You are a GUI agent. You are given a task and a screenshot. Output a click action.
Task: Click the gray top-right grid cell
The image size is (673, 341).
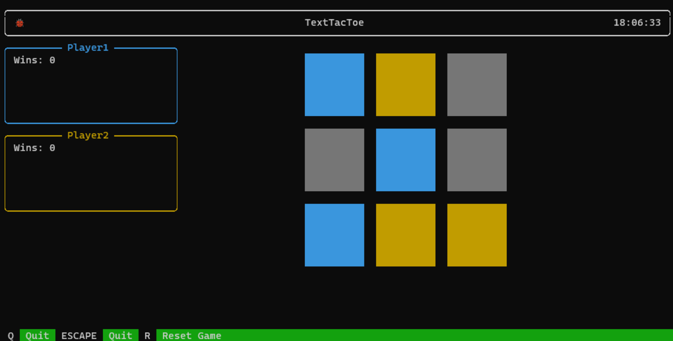(x=476, y=84)
